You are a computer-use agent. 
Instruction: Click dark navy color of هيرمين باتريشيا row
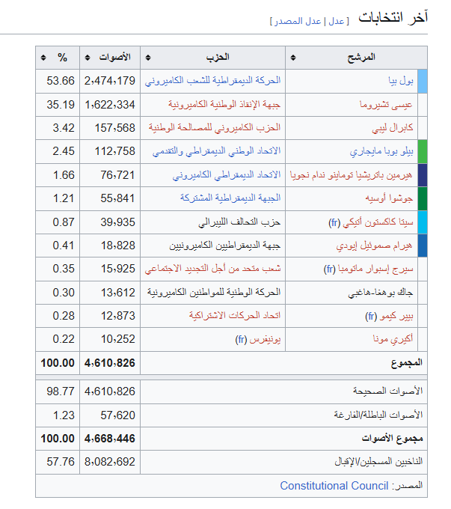[423, 175]
